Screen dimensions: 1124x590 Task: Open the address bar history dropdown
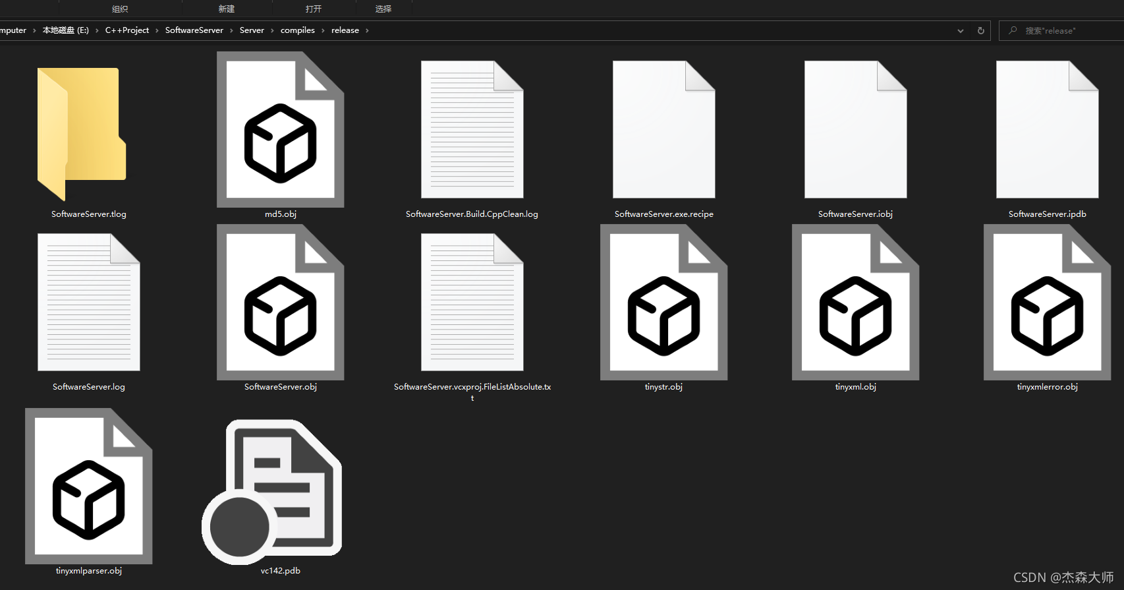point(961,30)
